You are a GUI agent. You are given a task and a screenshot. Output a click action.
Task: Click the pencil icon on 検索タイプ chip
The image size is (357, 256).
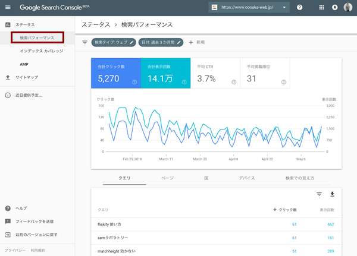[131, 42]
